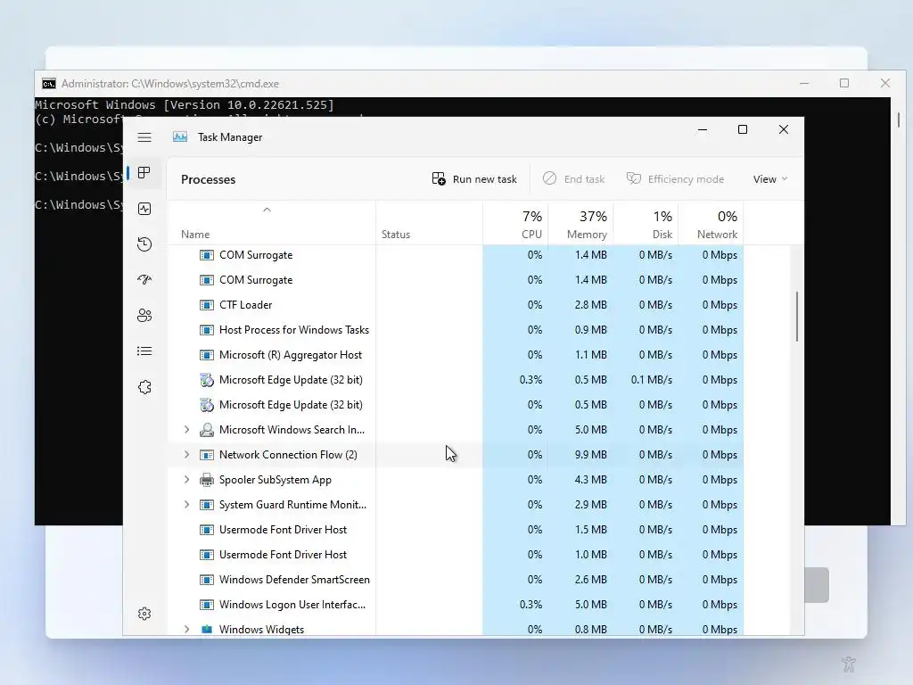
Task: Click the Task Manager app icon in title bar
Action: (180, 136)
